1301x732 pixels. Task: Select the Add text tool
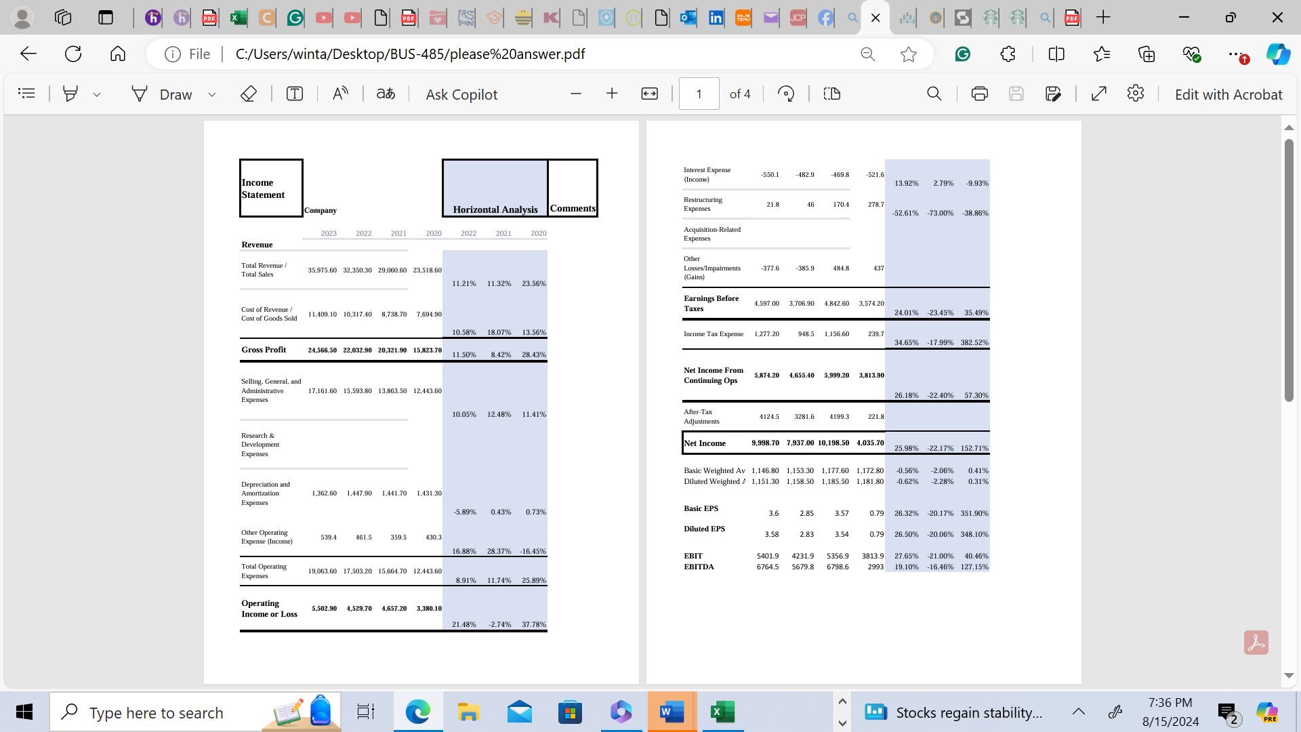(293, 94)
